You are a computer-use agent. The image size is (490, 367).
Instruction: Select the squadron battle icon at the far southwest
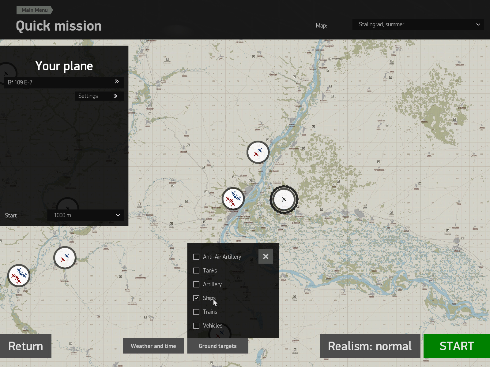point(19,276)
